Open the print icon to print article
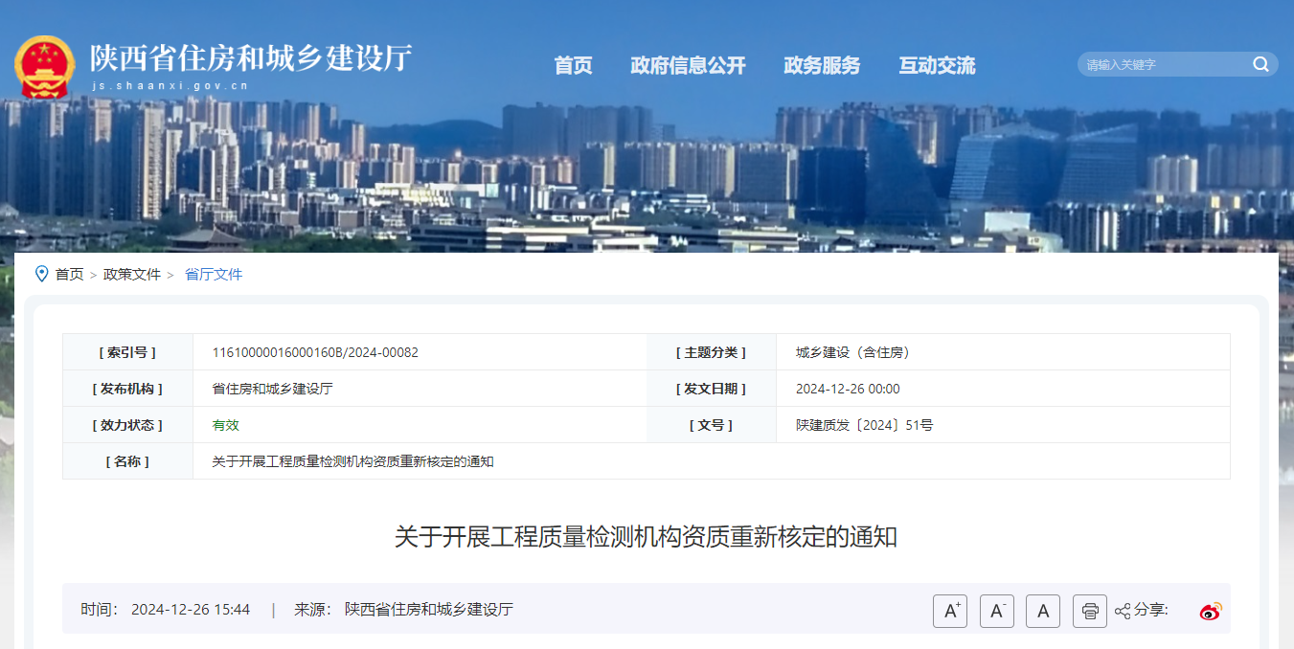1294x649 pixels. 1089,611
